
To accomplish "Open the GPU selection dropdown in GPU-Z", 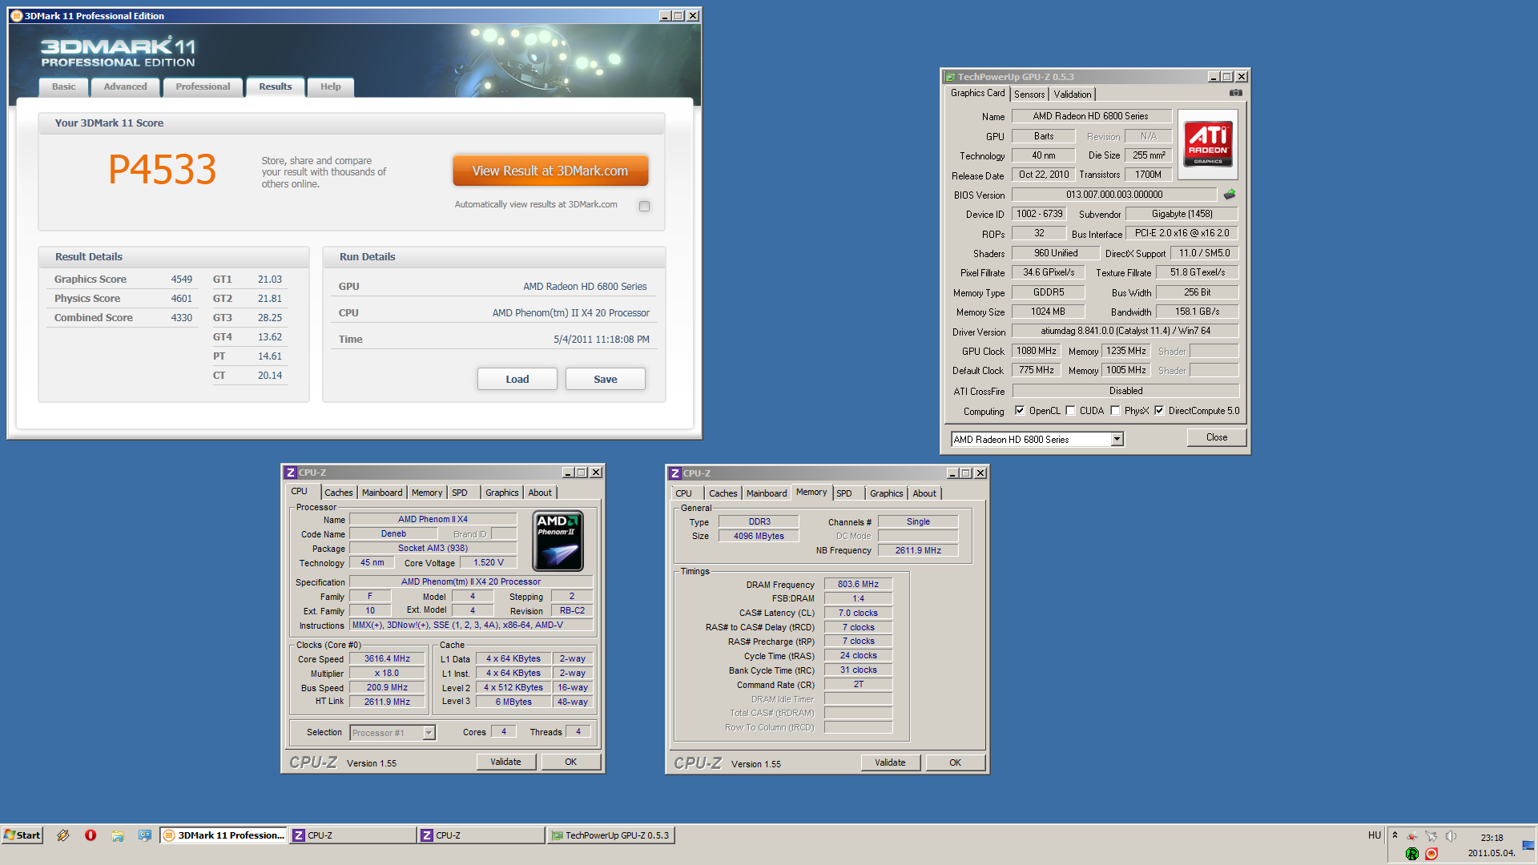I will pos(1117,440).
